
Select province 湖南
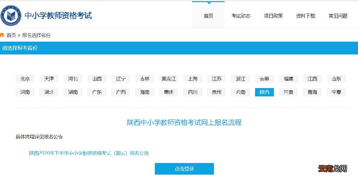(x=73, y=92)
